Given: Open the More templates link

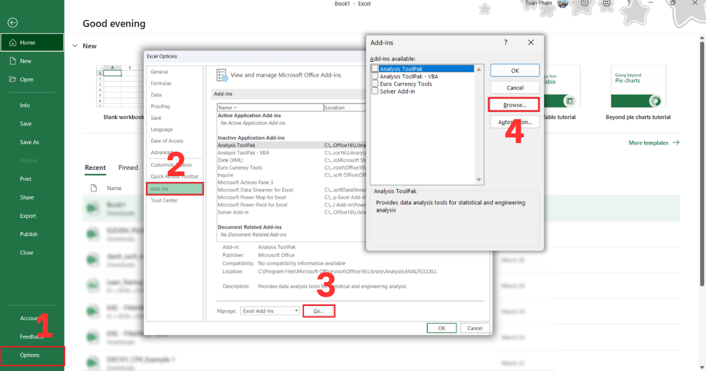Looking at the screenshot, I should (x=648, y=143).
